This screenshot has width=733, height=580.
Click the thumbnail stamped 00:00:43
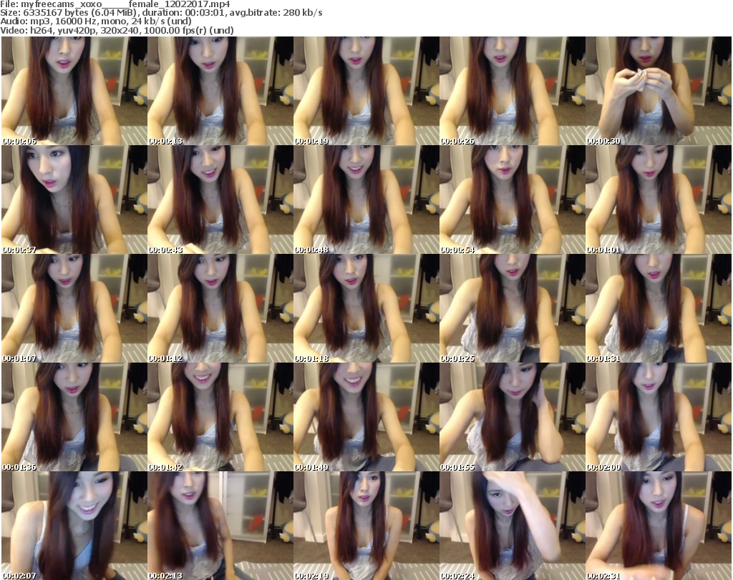pyautogui.click(x=220, y=200)
